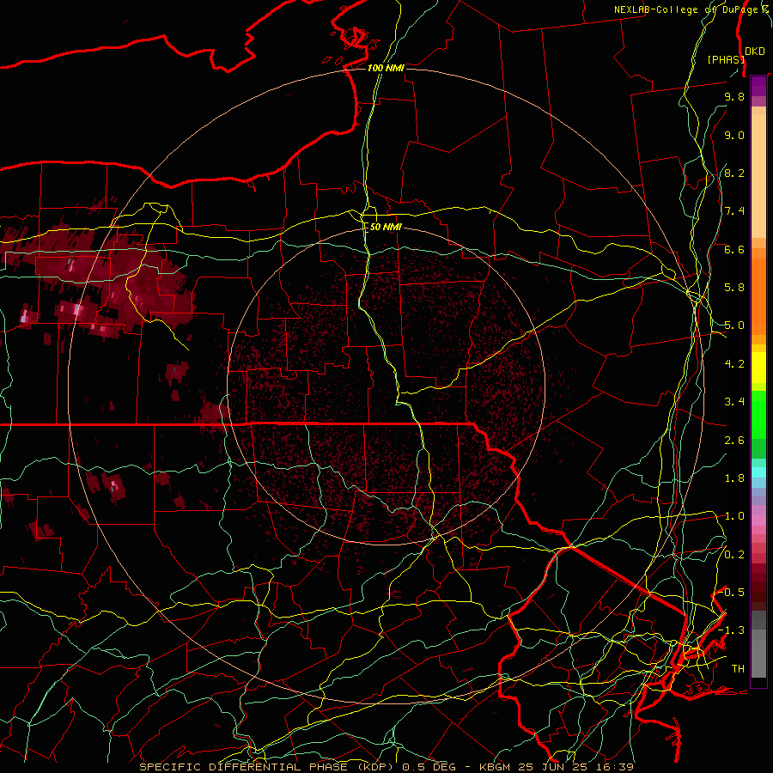Click the 5.0 scale value

click(x=734, y=326)
